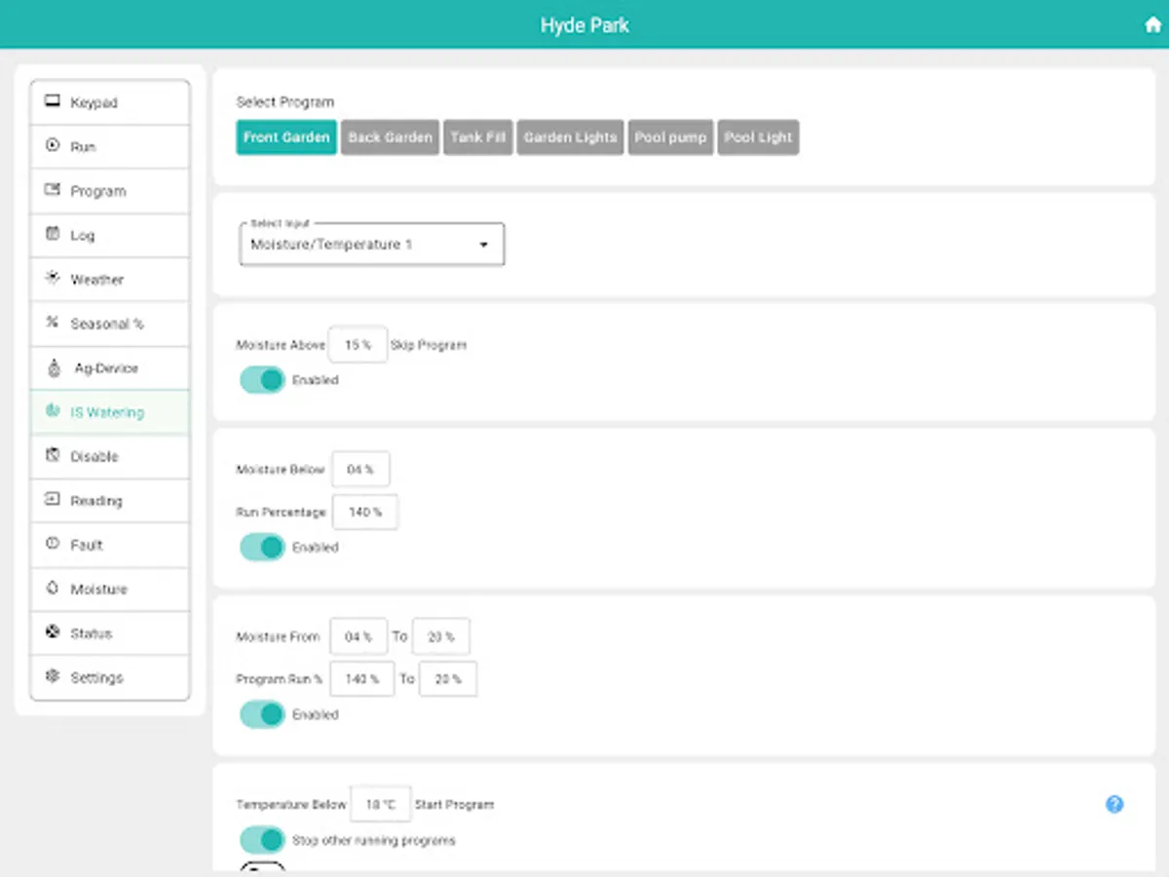Open Seasonal % using its percent icon
The width and height of the screenshot is (1169, 877).
(52, 323)
